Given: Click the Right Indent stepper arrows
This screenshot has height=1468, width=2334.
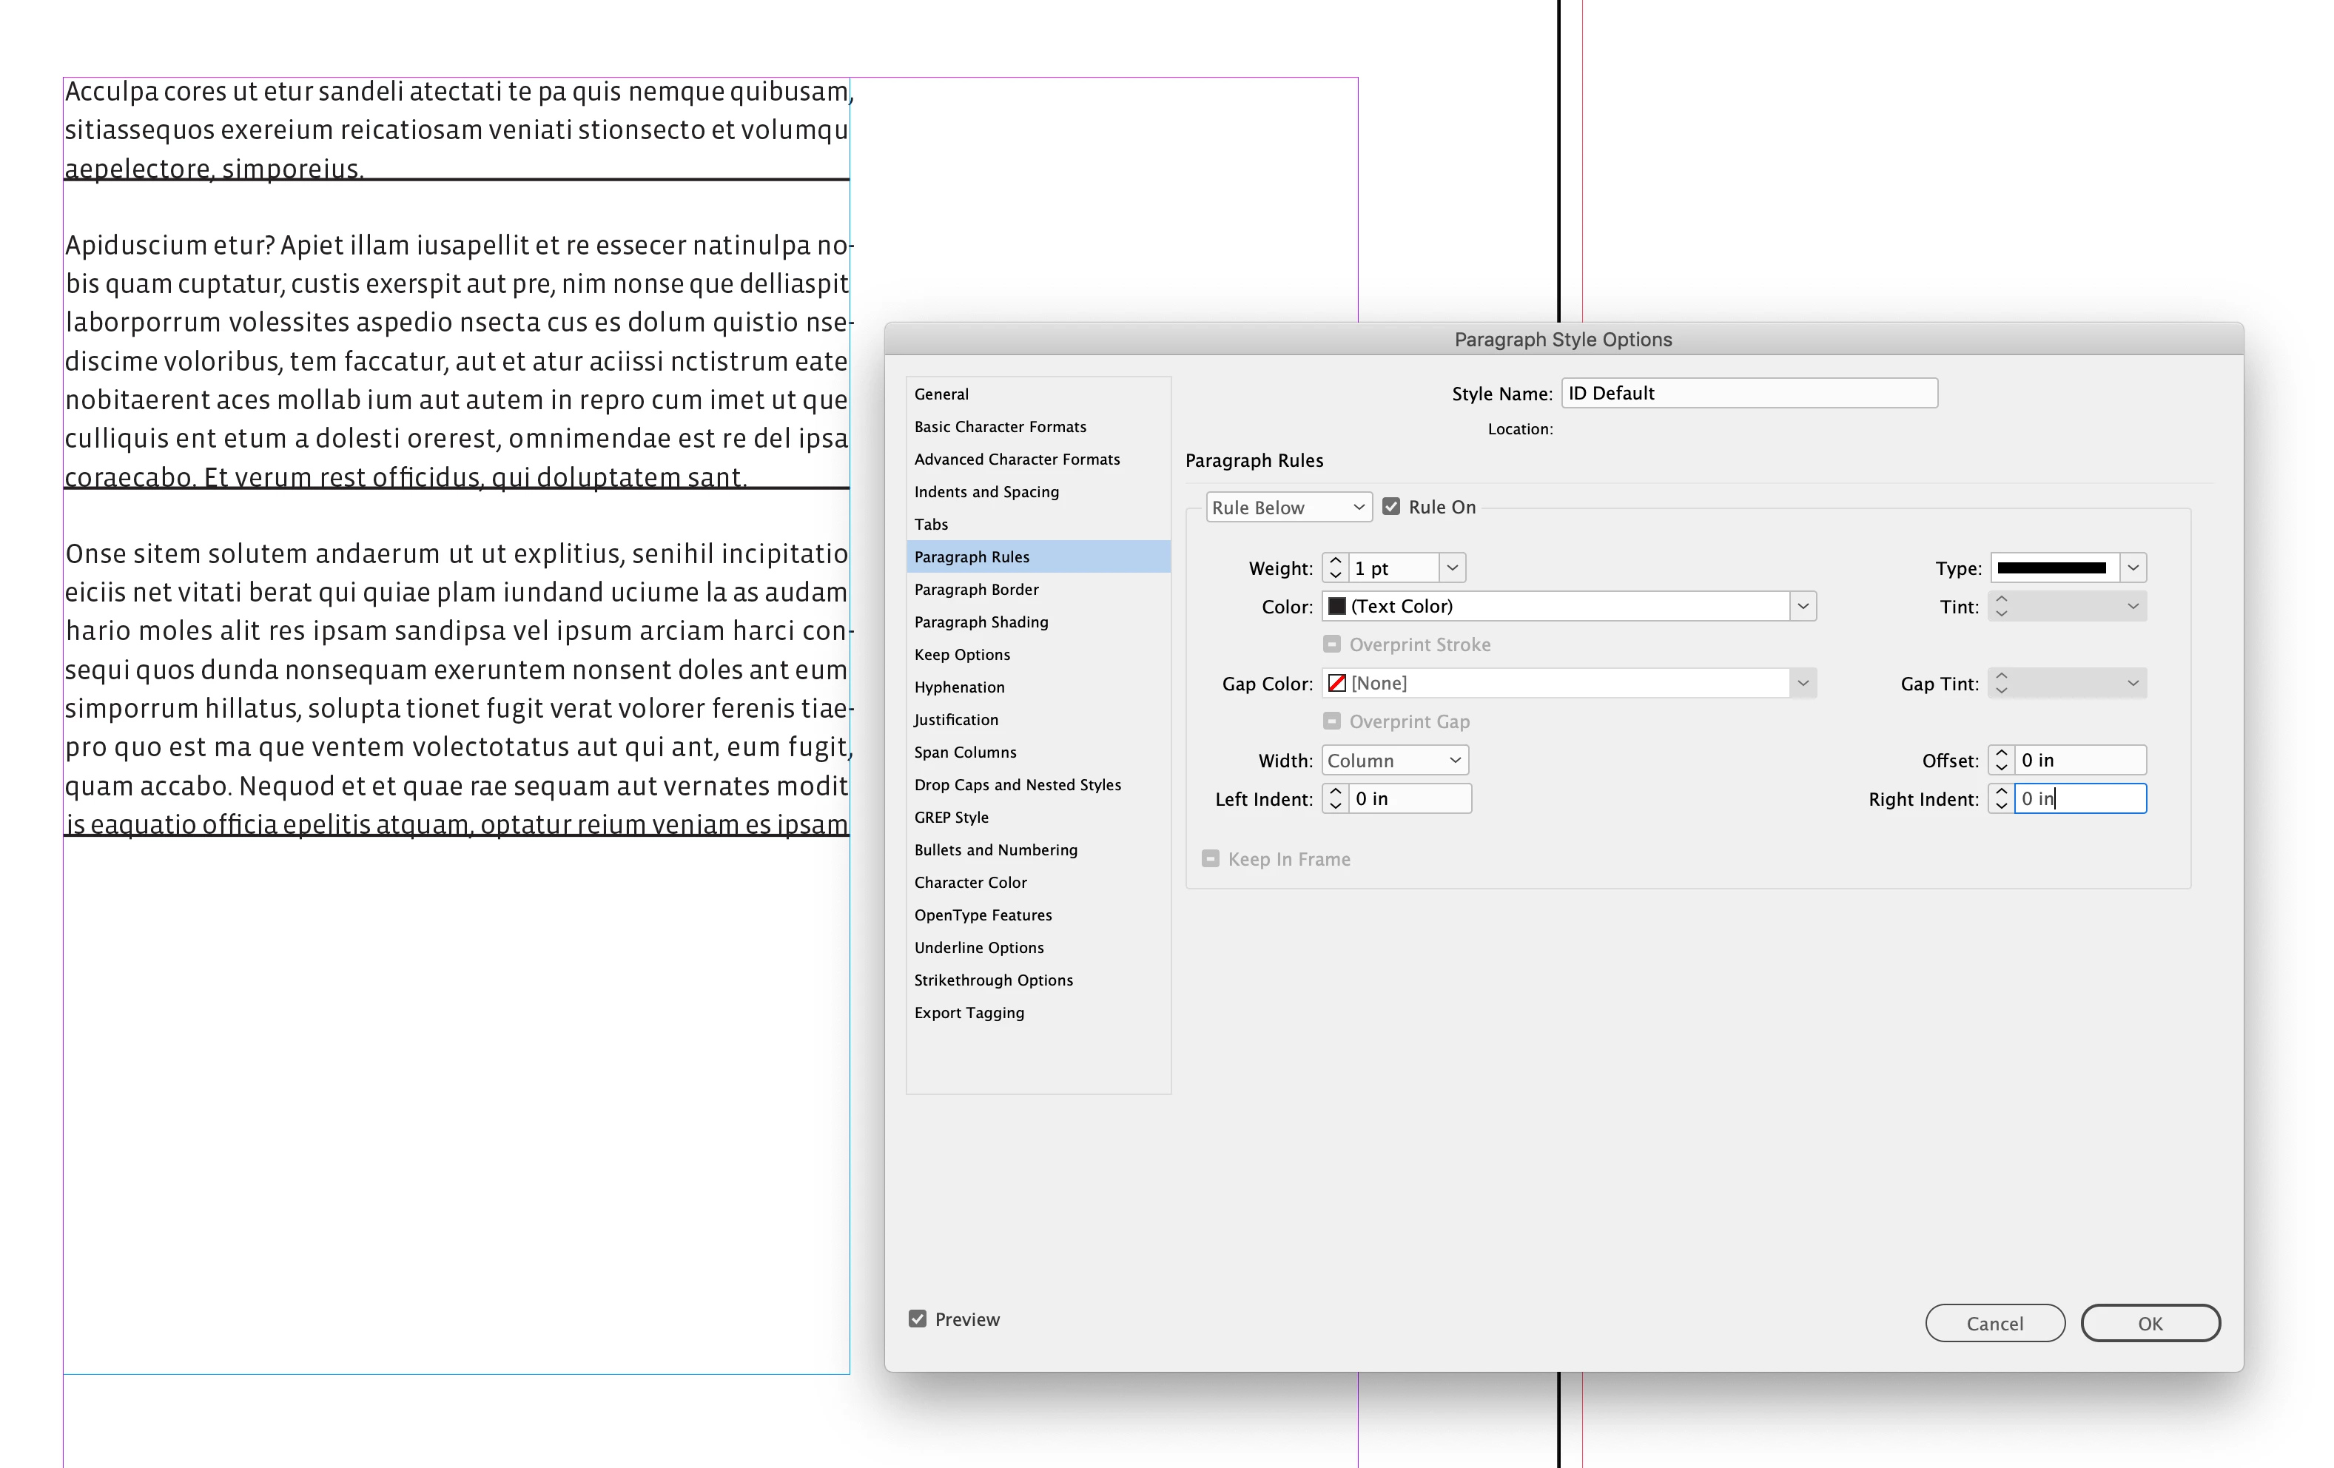Looking at the screenshot, I should 2000,798.
